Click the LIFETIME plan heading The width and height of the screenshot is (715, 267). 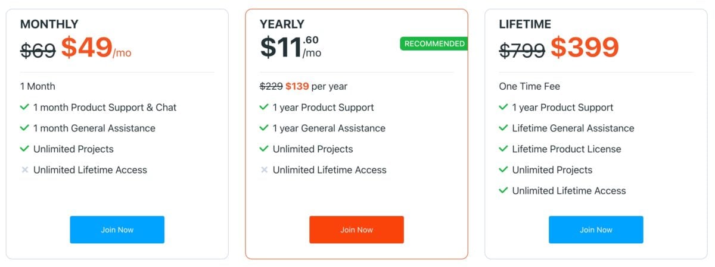click(525, 24)
